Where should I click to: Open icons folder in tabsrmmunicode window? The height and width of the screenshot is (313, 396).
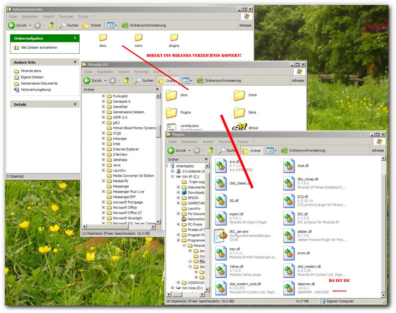click(138, 40)
